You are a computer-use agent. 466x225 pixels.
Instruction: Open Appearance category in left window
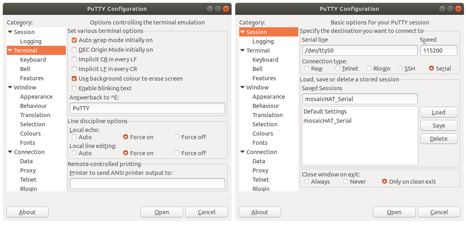click(x=36, y=97)
